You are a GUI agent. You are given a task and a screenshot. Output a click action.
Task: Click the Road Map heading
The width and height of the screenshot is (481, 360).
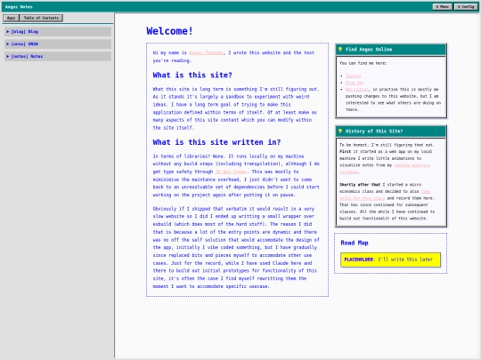coord(355,243)
